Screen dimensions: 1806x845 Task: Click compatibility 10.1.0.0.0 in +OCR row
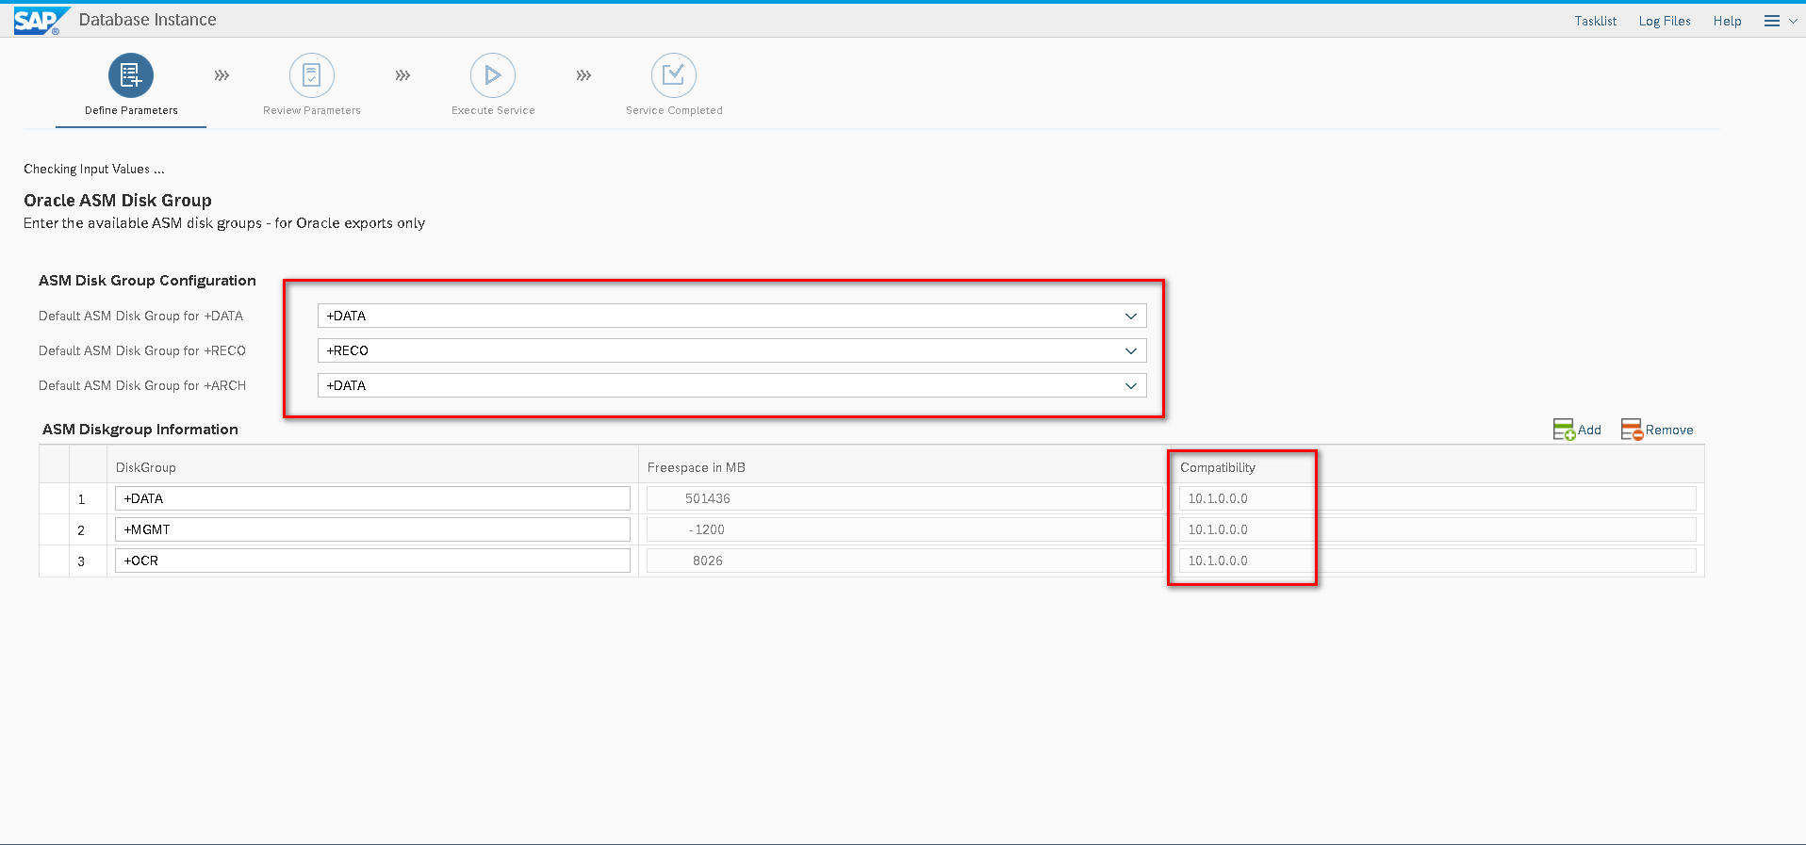coord(1437,561)
